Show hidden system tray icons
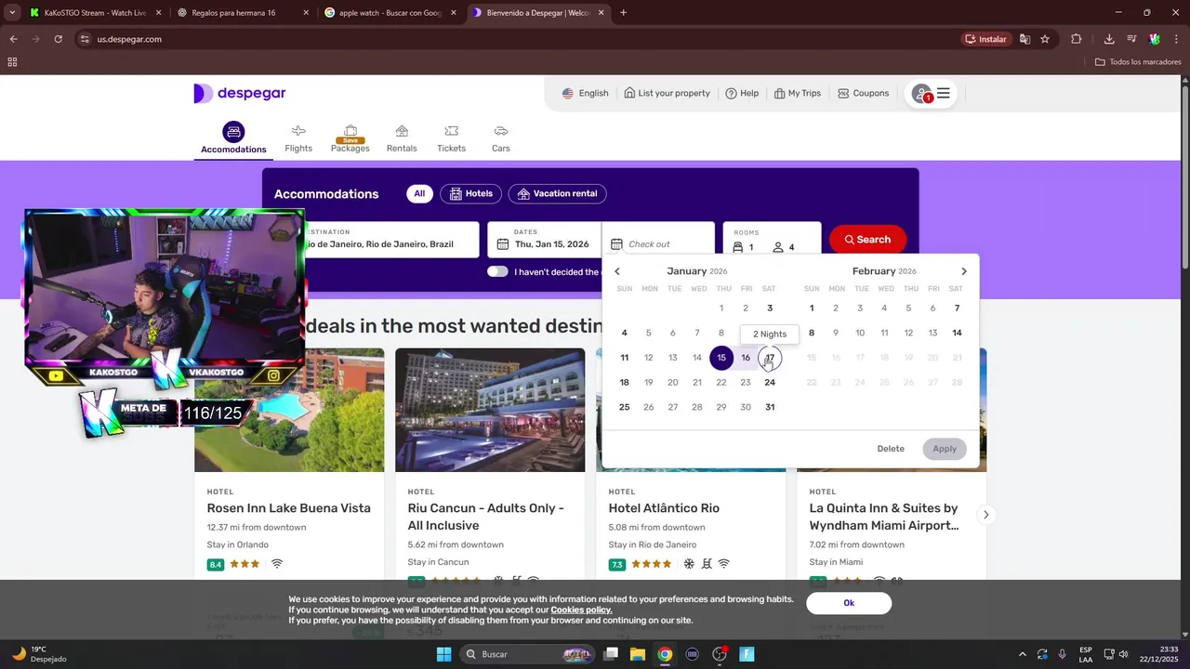 1023,654
